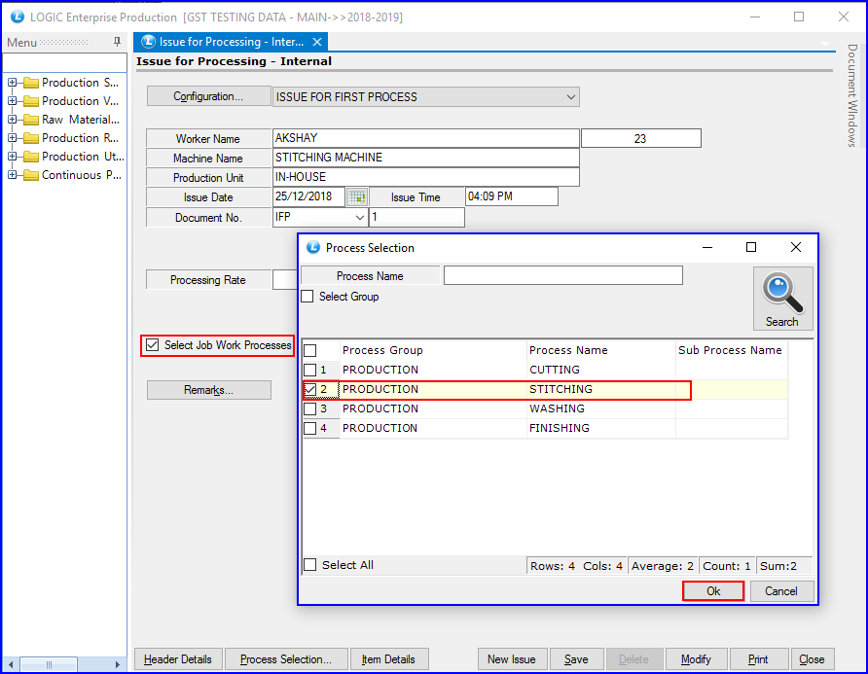Viewport: 868px width, 674px height.
Task: Click Menu scrollbar right arrow
Action: point(117,664)
